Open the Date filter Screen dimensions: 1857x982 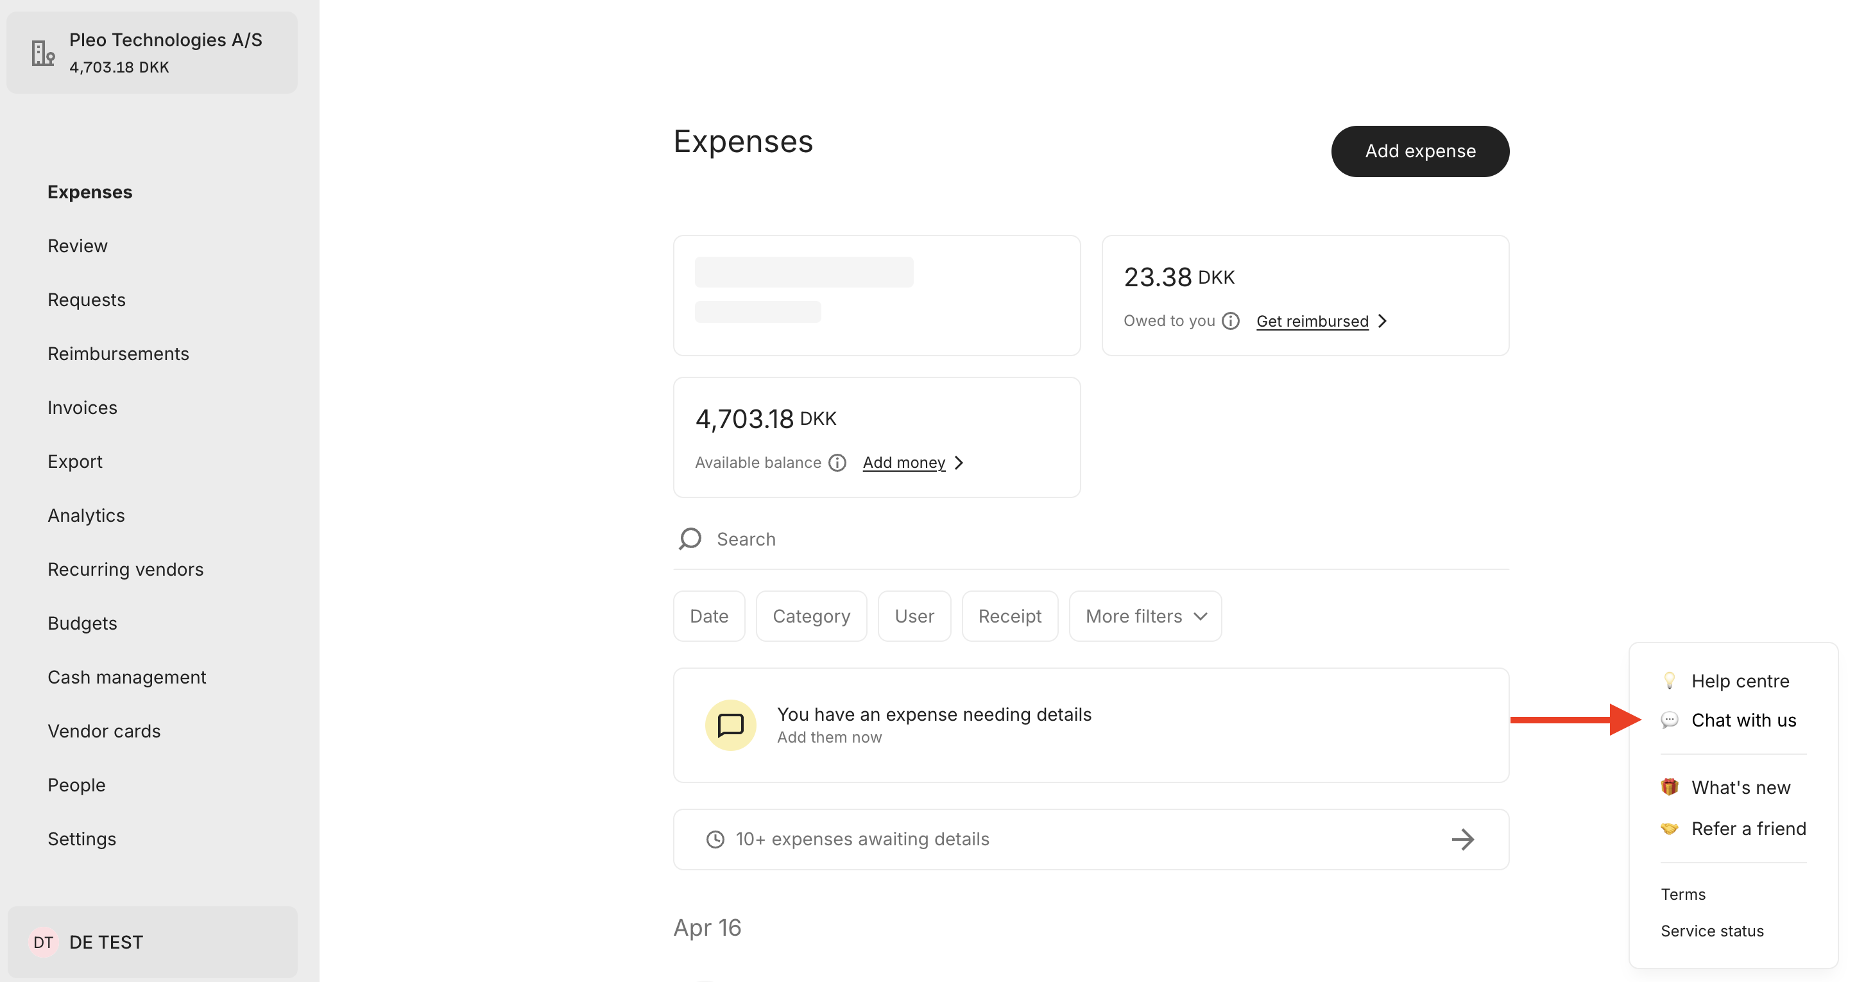point(708,616)
